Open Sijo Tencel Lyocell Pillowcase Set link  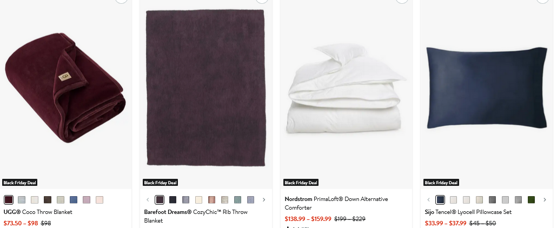468,212
